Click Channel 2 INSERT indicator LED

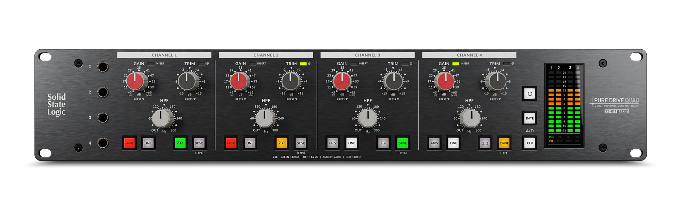(253, 64)
